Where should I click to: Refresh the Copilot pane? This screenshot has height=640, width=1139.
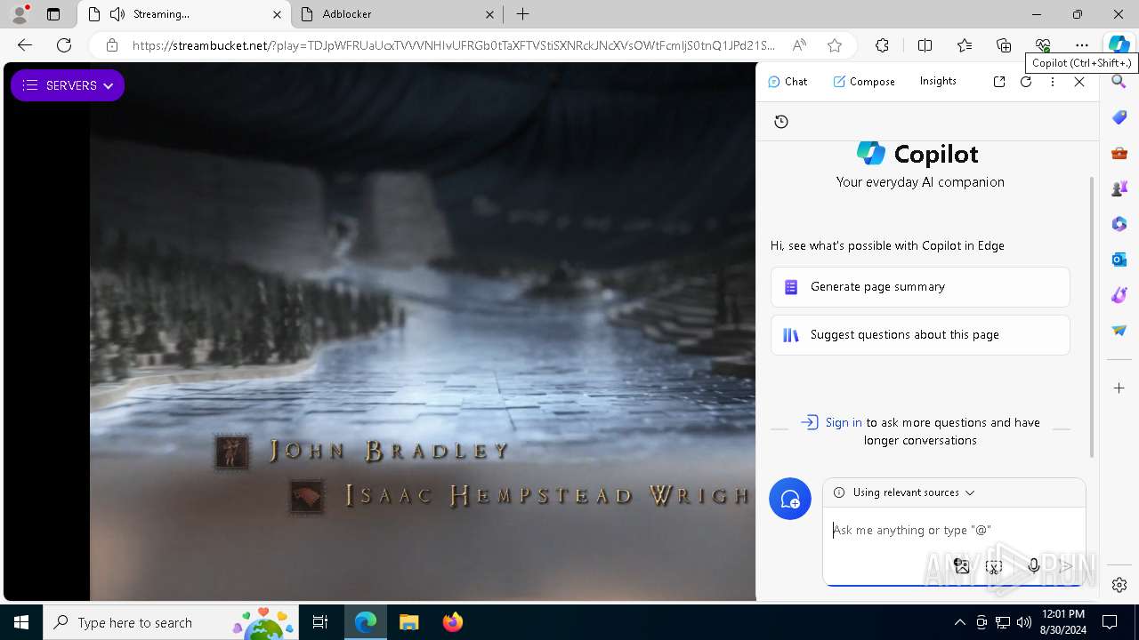1026,82
